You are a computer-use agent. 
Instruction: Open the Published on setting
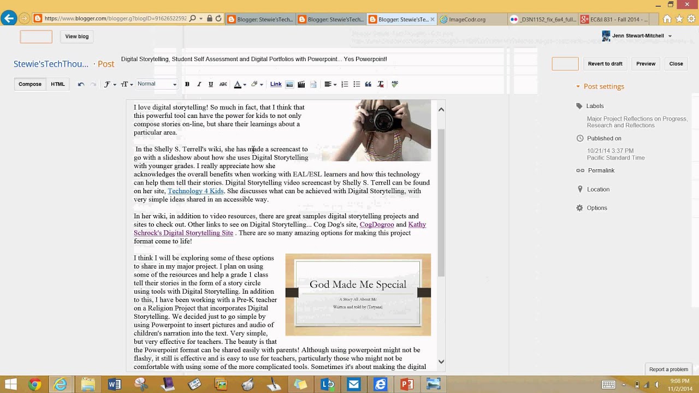click(603, 139)
